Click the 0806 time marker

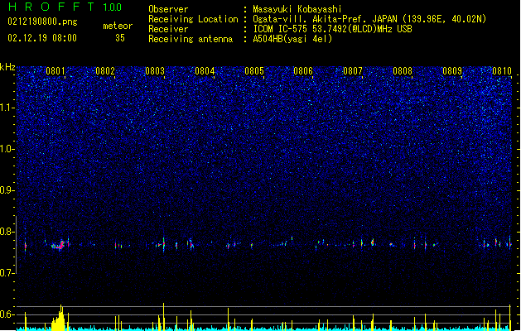click(x=303, y=71)
